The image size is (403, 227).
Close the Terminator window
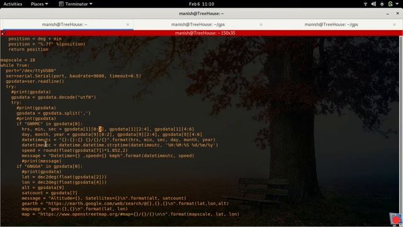(397, 13)
